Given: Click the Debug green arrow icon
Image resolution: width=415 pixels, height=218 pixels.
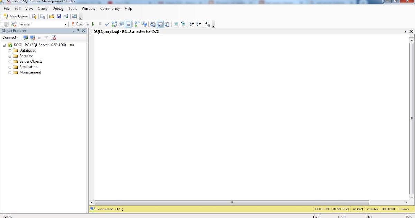Looking at the screenshot, I should [x=93, y=24].
